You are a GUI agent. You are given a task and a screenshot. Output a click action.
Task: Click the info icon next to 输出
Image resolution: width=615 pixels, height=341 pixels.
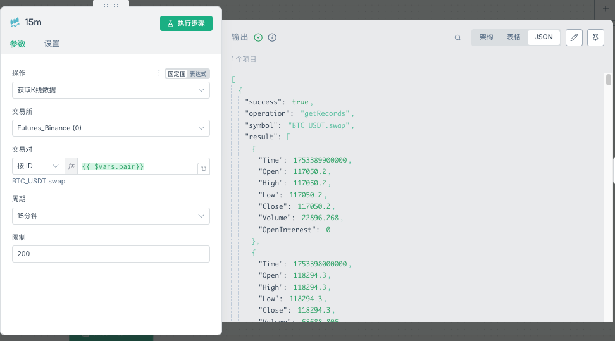tap(272, 38)
